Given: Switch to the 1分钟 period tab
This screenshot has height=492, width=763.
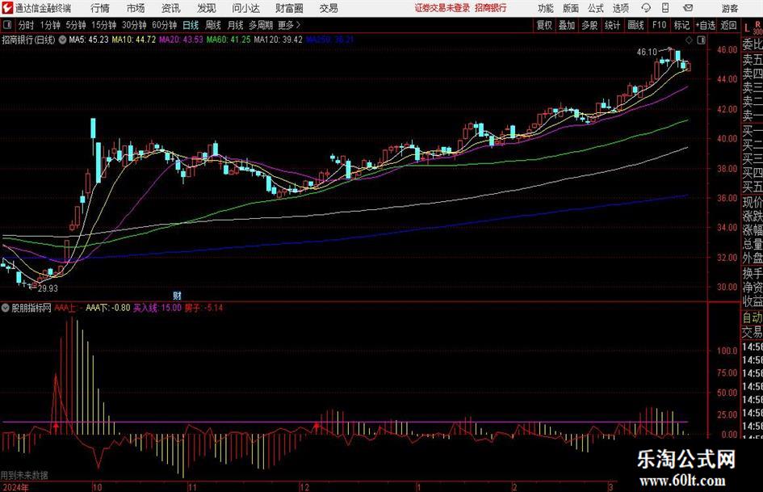Looking at the screenshot, I should coord(50,25).
